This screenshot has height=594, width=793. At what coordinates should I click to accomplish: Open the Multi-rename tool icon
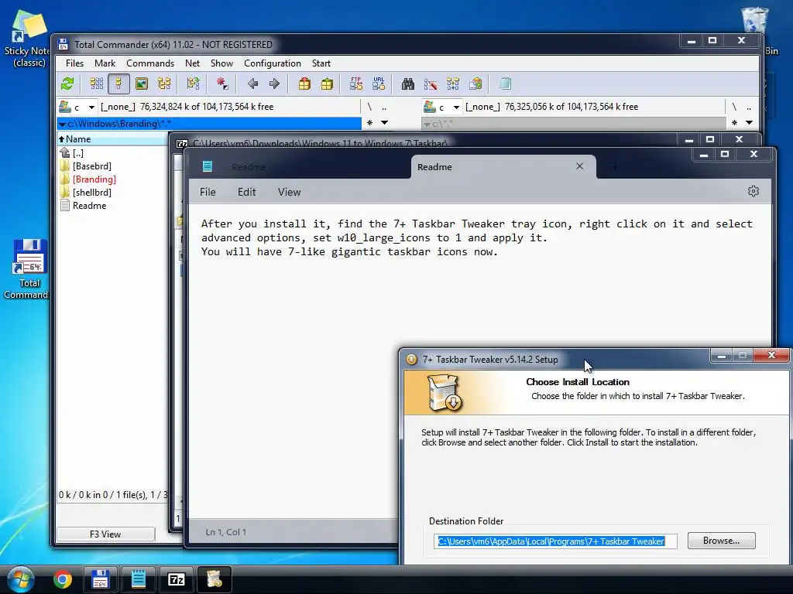[x=431, y=84]
